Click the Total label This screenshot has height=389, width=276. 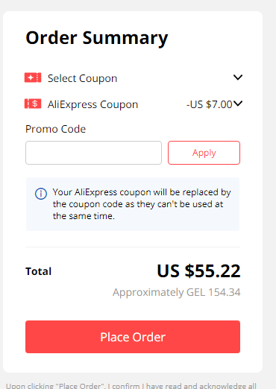tap(39, 271)
